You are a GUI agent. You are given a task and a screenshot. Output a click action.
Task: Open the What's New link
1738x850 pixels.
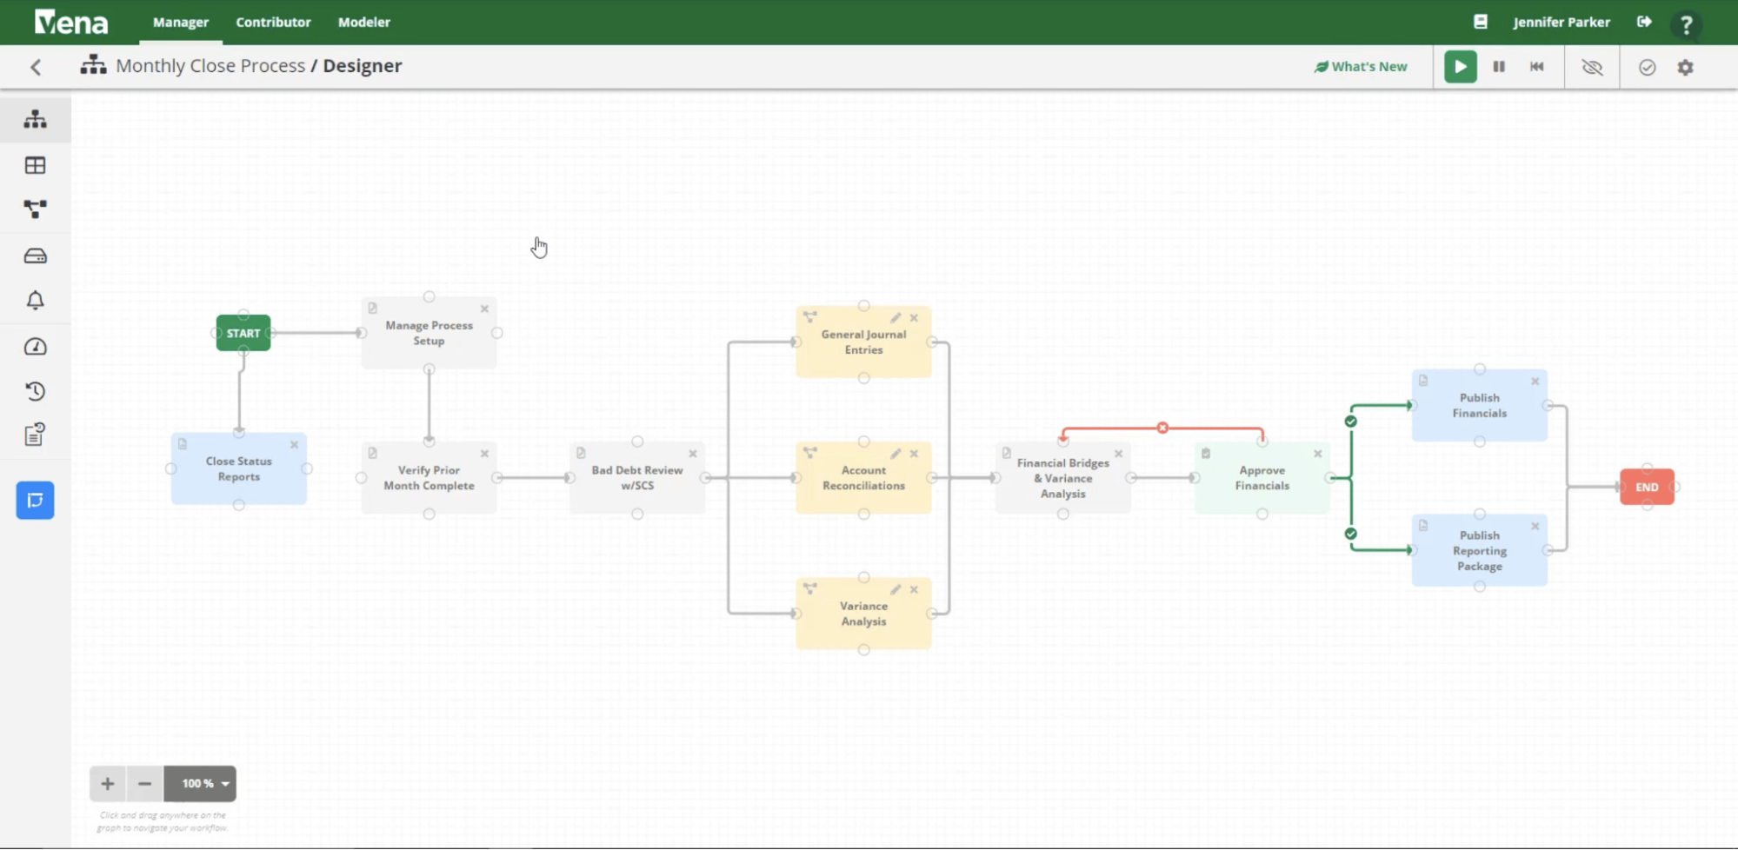(1360, 66)
